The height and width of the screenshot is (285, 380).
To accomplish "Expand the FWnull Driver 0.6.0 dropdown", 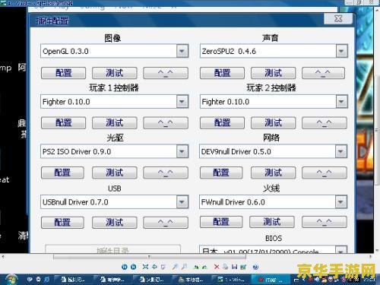I will click(x=341, y=202).
